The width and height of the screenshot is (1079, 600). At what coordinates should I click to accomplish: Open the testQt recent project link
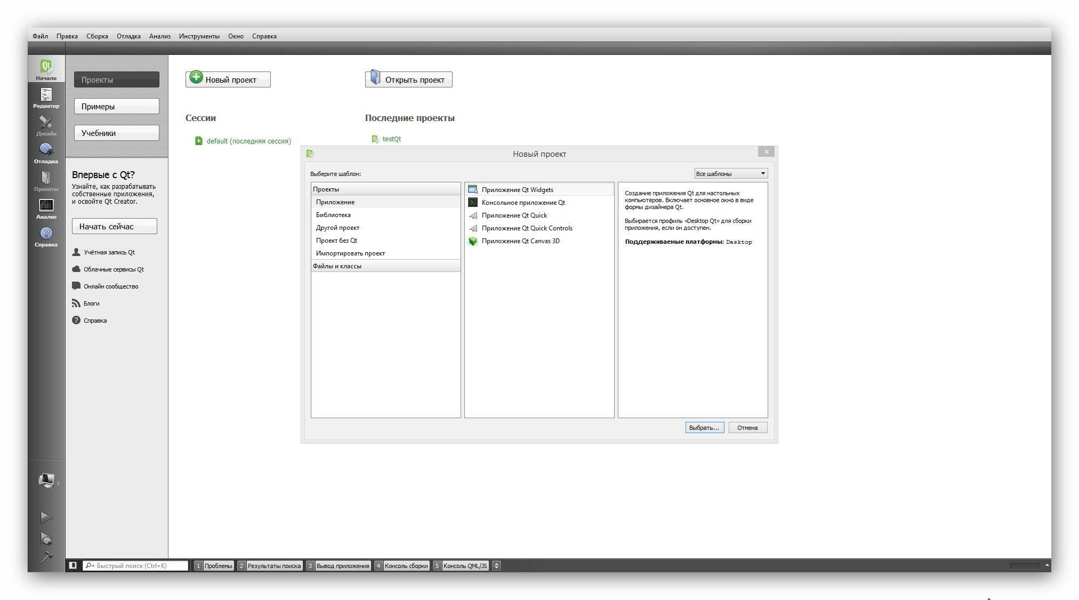392,139
